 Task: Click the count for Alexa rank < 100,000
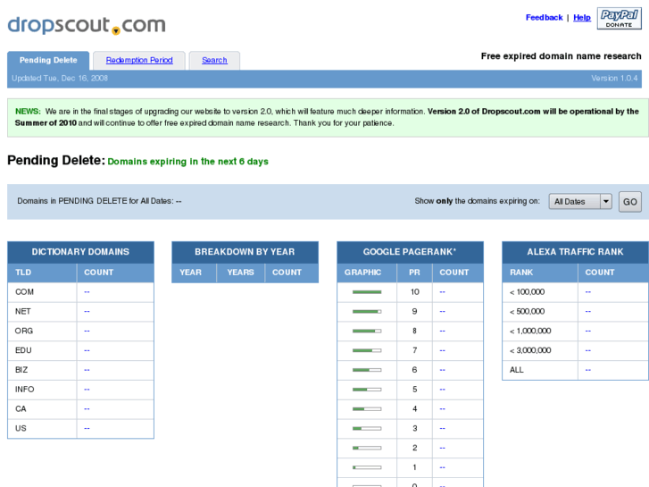[588, 292]
